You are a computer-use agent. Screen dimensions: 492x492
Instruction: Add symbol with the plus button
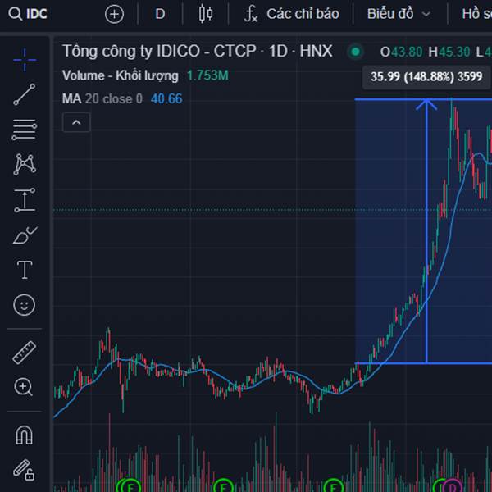(x=114, y=14)
